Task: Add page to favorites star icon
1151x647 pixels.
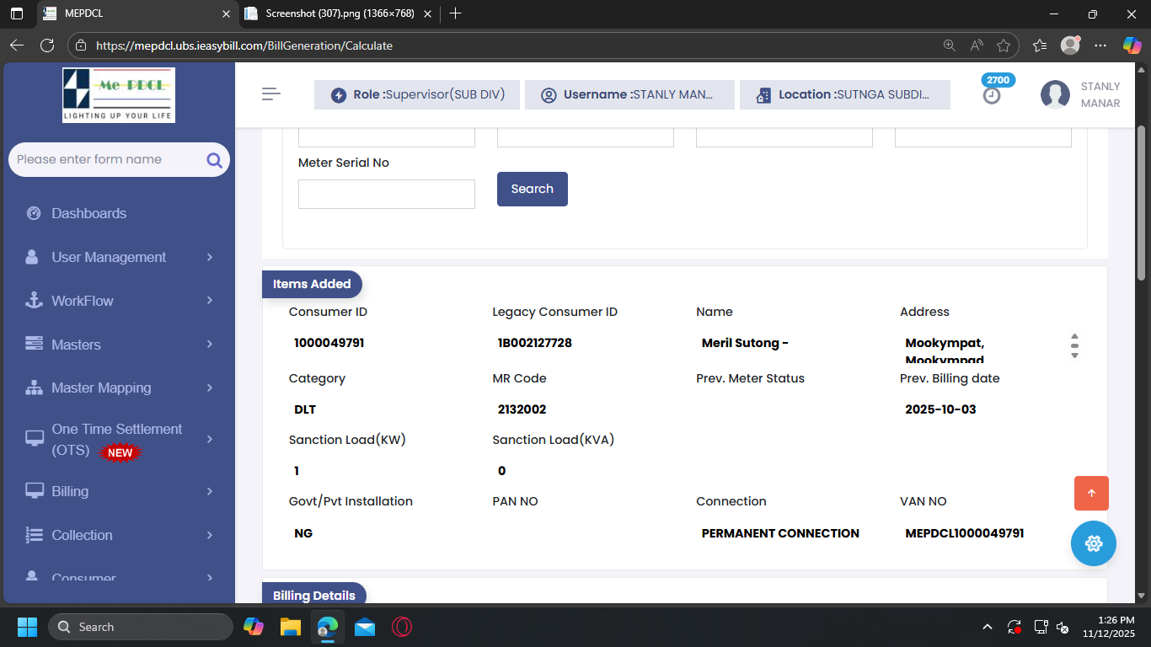Action: 1004,45
